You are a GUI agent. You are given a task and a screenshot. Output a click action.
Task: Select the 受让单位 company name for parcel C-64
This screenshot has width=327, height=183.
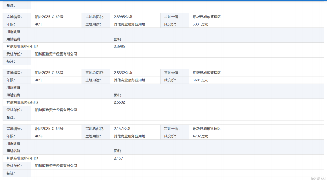pos(56,166)
